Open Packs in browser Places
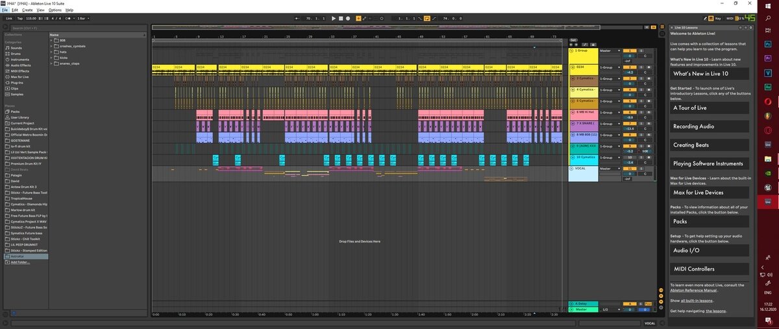This screenshot has width=779, height=329. 15,112
